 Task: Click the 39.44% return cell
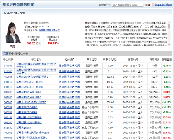coord(167,138)
